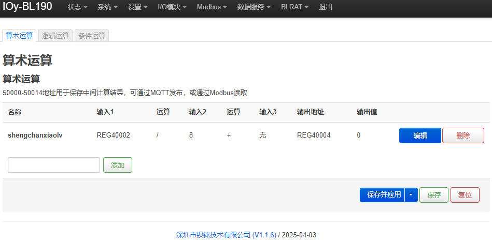Switch to the 条件运算 tab
Image resolution: width=492 pixels, height=242 pixels.
click(x=92, y=36)
